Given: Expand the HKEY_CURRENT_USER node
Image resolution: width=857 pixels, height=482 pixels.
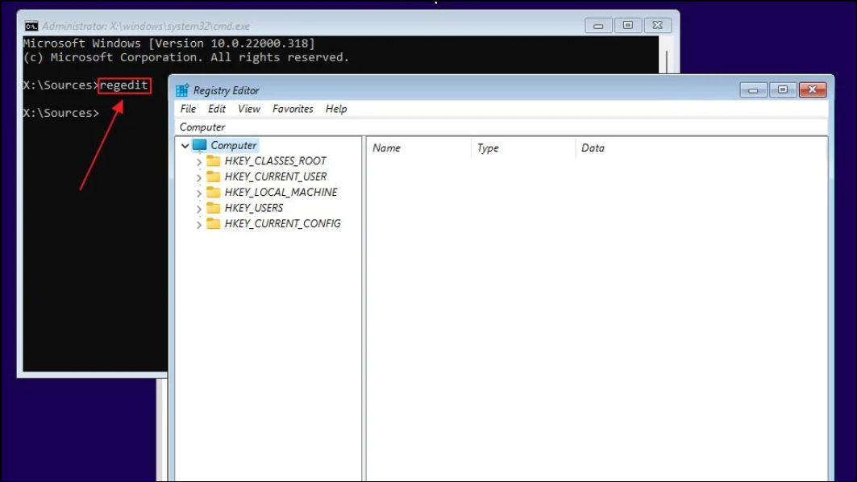Looking at the screenshot, I should tap(199, 176).
